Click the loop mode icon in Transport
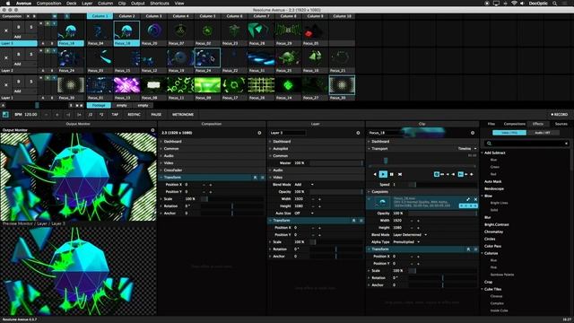 point(437,174)
